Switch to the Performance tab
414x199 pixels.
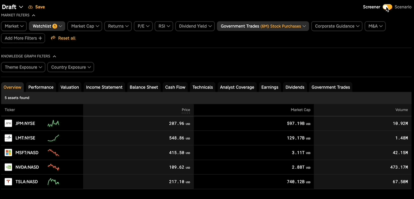tap(41, 87)
